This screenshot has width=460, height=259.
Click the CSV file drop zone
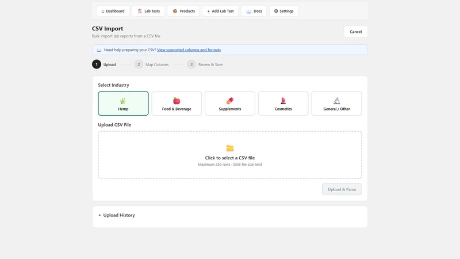click(x=230, y=155)
